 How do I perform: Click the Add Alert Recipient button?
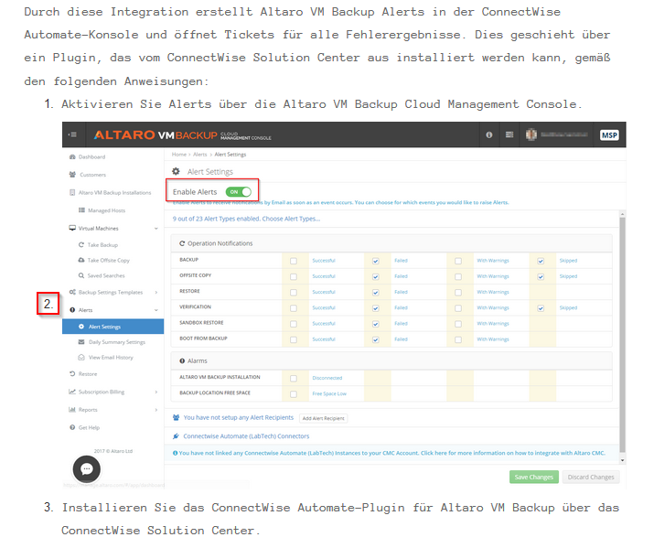click(x=323, y=418)
